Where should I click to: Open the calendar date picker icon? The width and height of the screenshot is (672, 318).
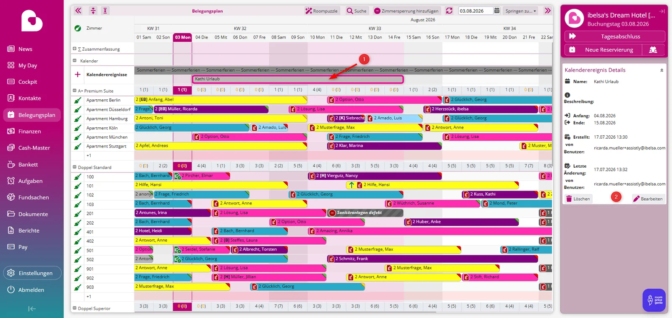coord(497,11)
